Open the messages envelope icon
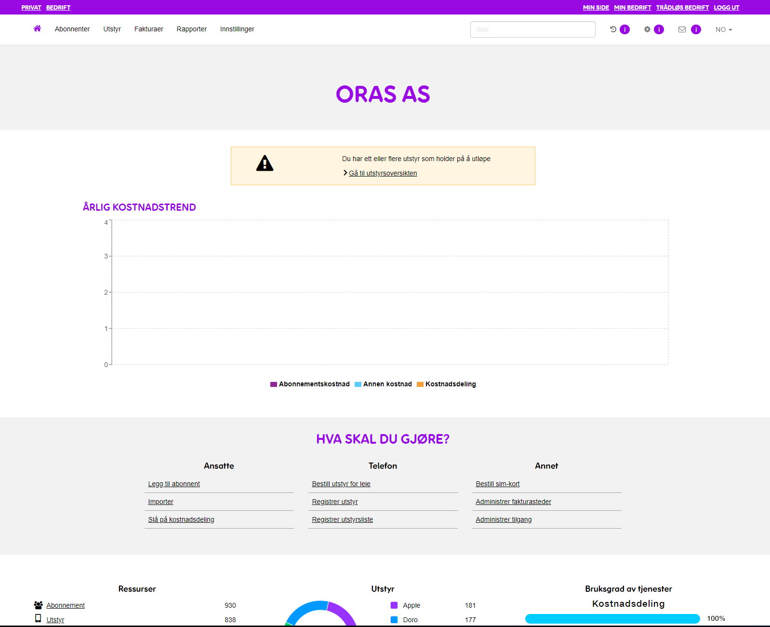Screen dimensions: 770x627 coord(682,29)
